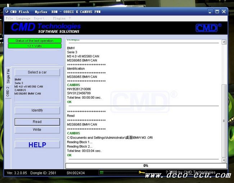Switch to the OBD 2 tab
This screenshot has height=183, width=234.
pos(8,91)
